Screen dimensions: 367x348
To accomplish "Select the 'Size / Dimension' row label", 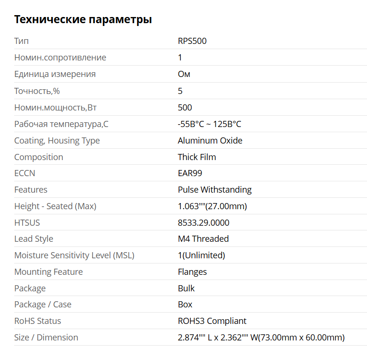I will pos(46,338).
